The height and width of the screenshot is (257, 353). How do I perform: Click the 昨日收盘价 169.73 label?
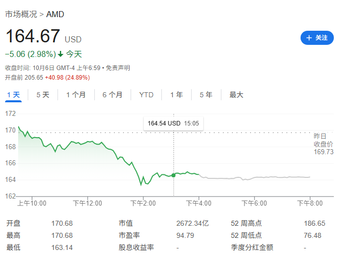pos(323,144)
